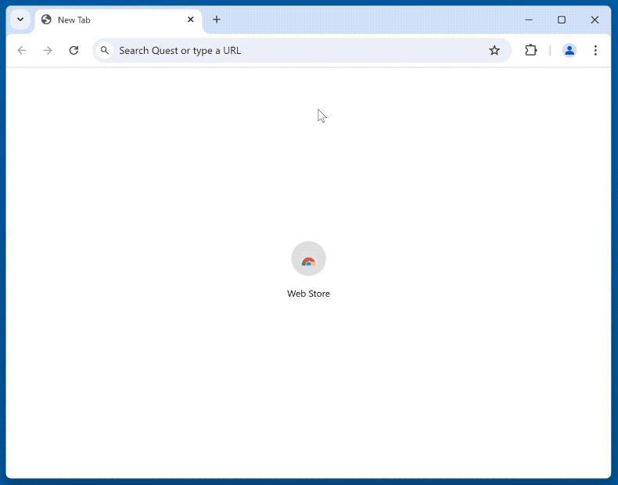Viewport: 618px width, 485px height.
Task: Open the Web Store shortcut icon
Action: pyautogui.click(x=308, y=259)
